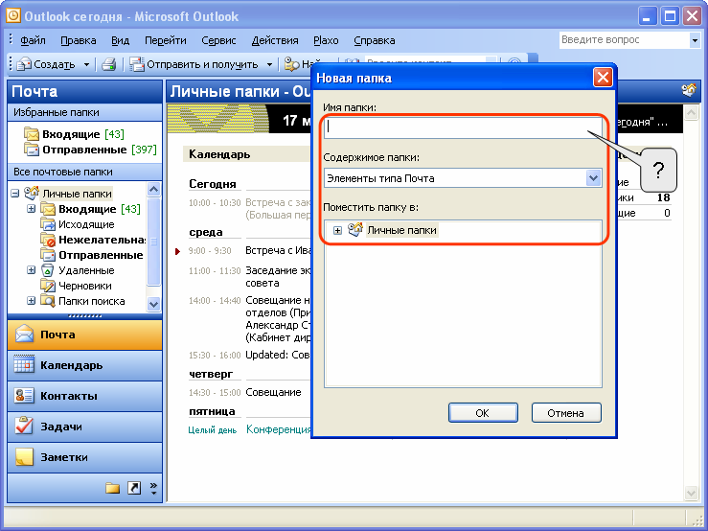Click the Создать new mail icon
708x531 pixels.
point(24,64)
